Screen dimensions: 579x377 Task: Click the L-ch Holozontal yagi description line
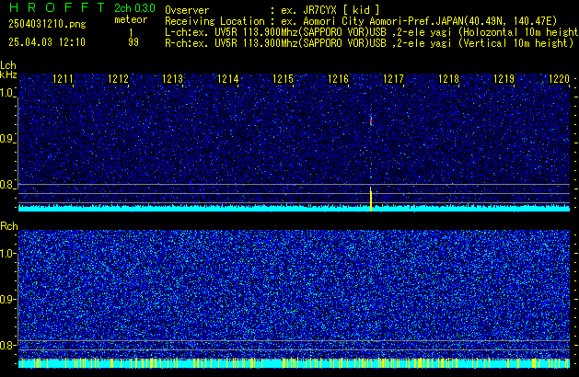(372, 32)
